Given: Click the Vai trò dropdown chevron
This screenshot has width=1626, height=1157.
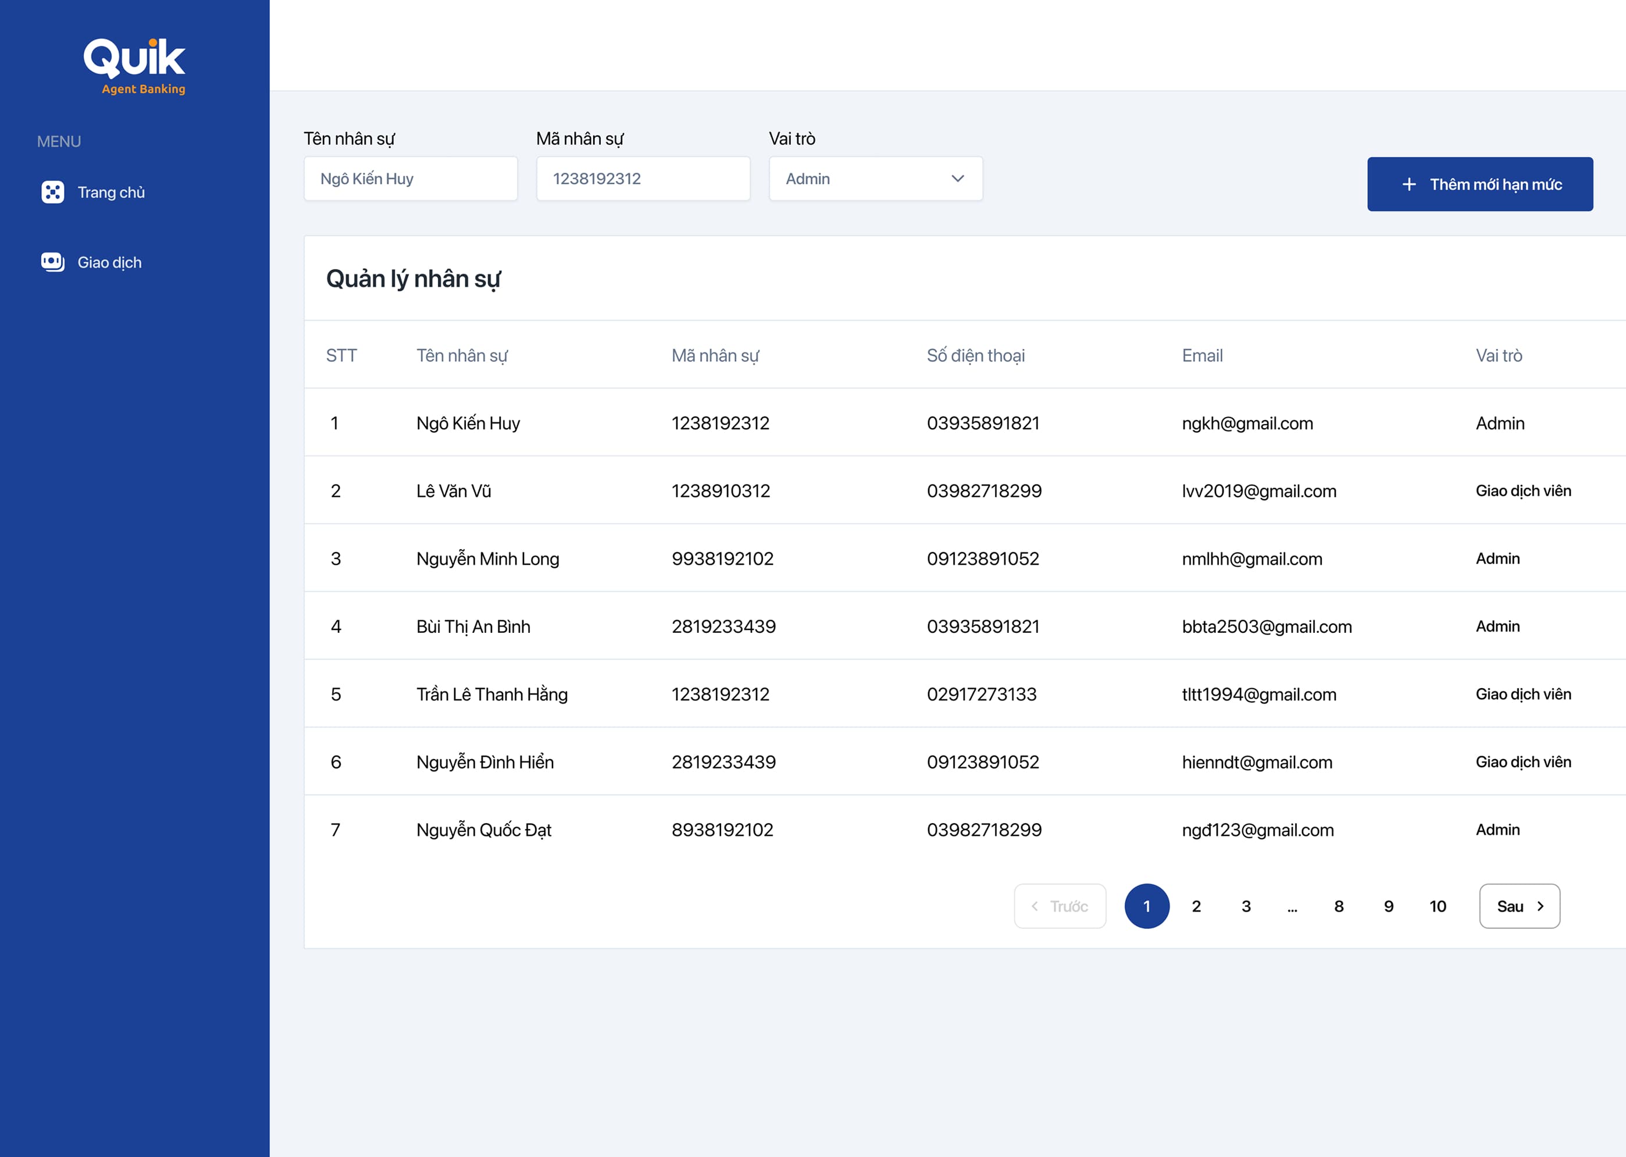Looking at the screenshot, I should 958,179.
